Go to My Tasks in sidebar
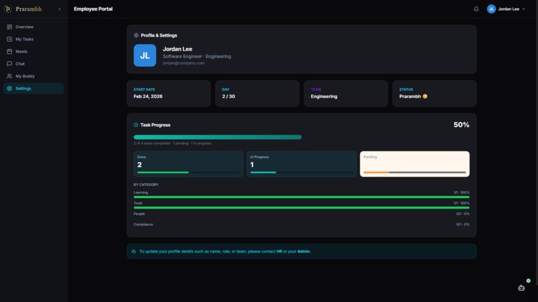Viewport: 538px width, 302px height. pos(33,39)
